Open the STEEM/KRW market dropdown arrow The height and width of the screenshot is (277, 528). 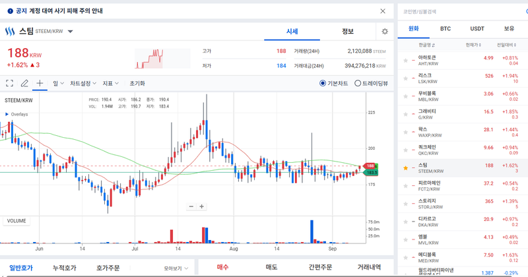[x=70, y=32]
